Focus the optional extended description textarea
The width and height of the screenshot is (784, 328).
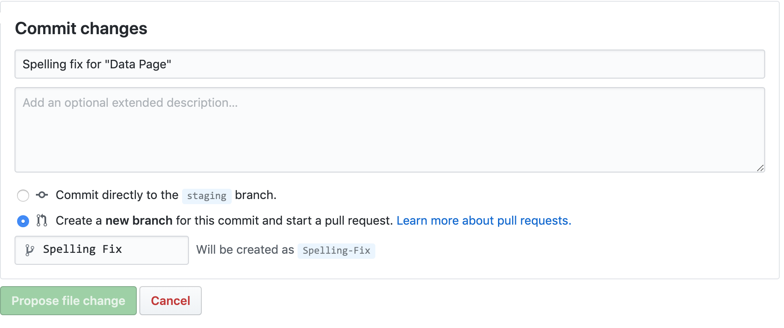pyautogui.click(x=389, y=130)
